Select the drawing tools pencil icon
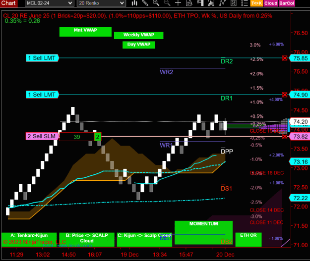Screen dimensions: 310x261 [x=145, y=3]
